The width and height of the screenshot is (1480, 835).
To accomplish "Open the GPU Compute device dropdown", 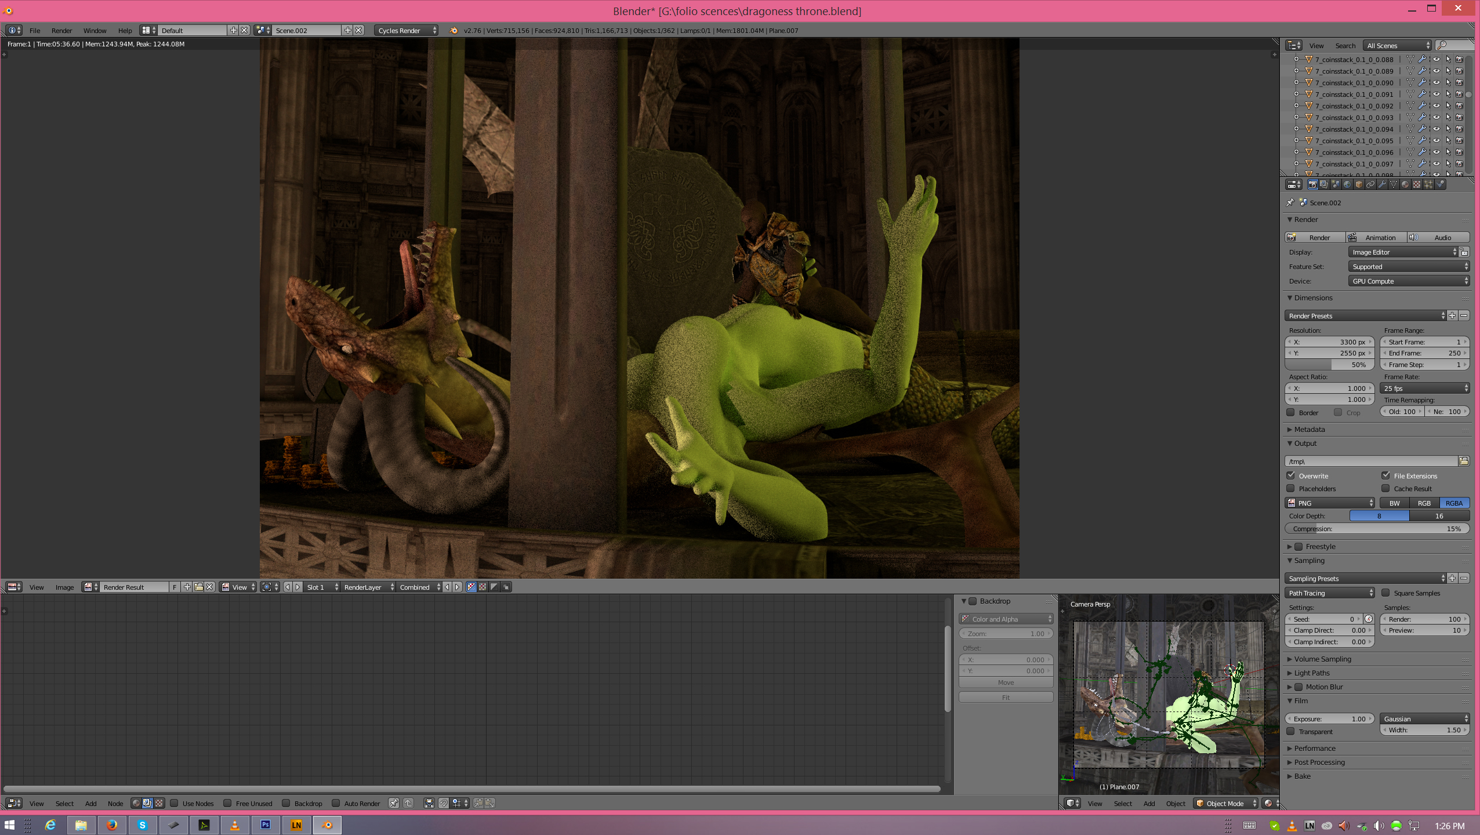I will pos(1408,281).
